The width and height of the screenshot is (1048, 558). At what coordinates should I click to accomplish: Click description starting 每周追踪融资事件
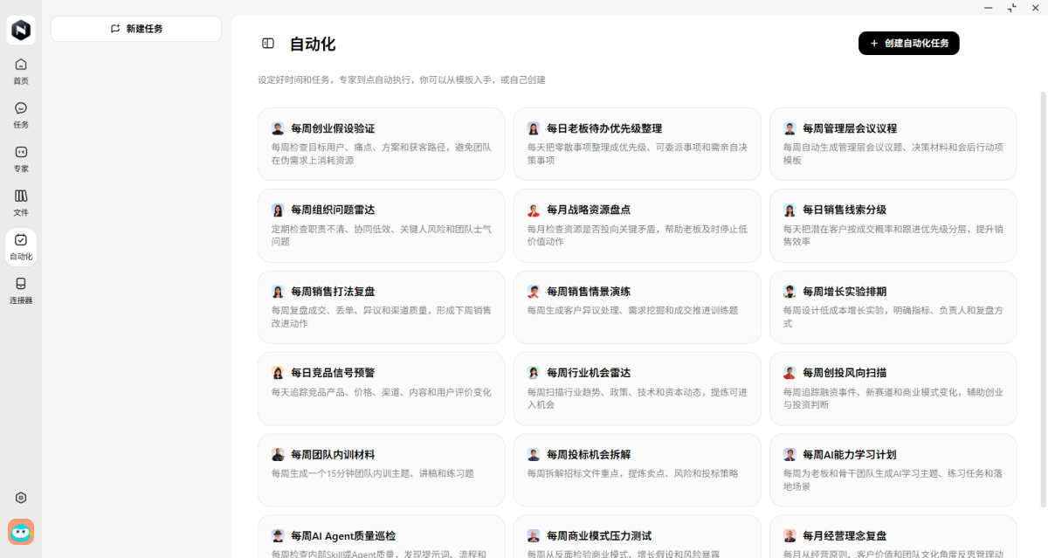click(x=893, y=398)
